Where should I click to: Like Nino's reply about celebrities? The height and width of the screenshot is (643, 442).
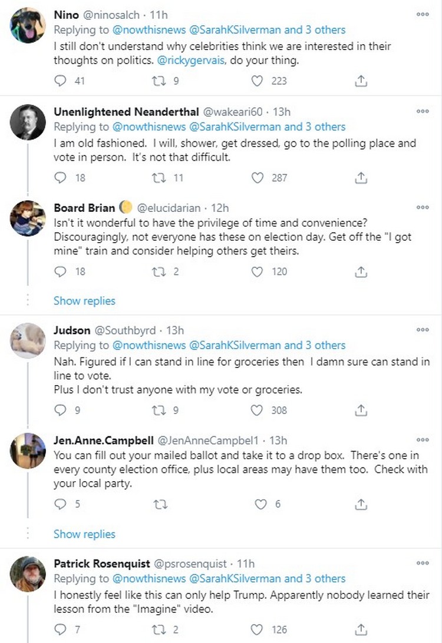[256, 81]
